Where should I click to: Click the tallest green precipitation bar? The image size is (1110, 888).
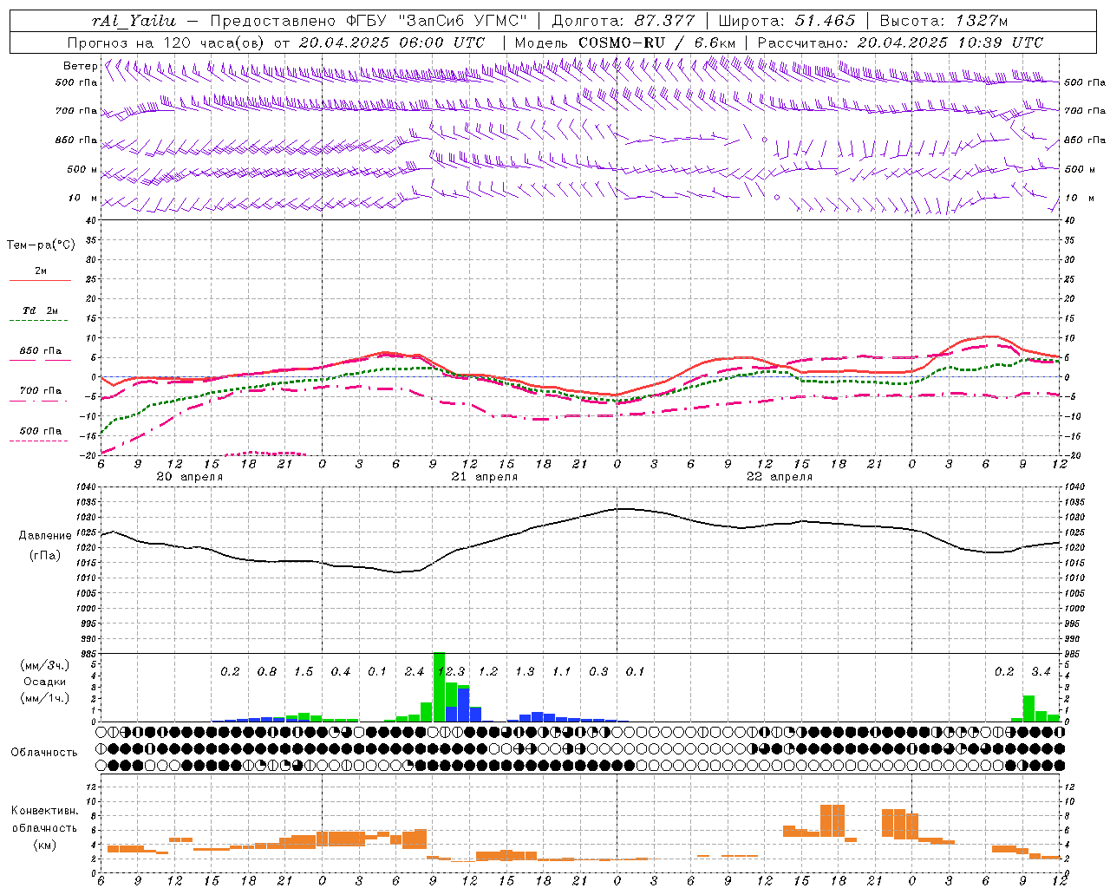point(439,687)
